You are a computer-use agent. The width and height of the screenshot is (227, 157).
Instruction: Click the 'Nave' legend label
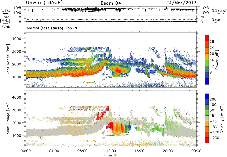click(216, 20)
